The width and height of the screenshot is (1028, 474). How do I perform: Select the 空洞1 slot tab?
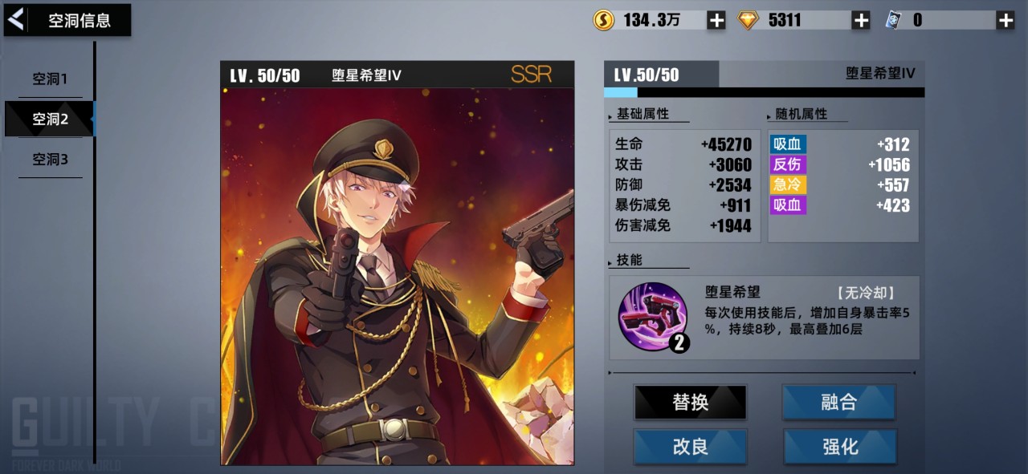tap(50, 79)
